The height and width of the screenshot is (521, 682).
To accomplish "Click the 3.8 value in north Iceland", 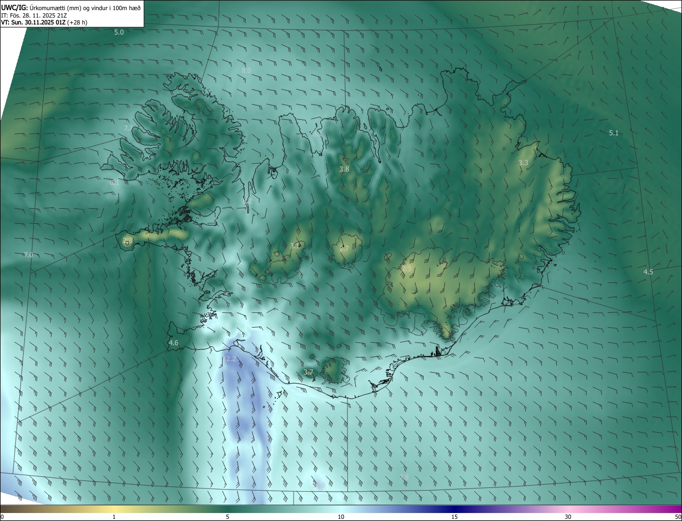I will tap(345, 169).
